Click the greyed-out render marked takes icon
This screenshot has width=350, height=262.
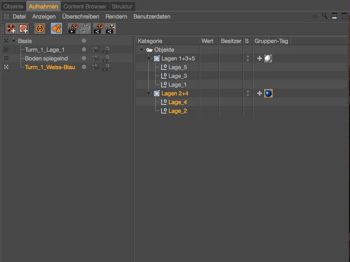click(x=85, y=28)
